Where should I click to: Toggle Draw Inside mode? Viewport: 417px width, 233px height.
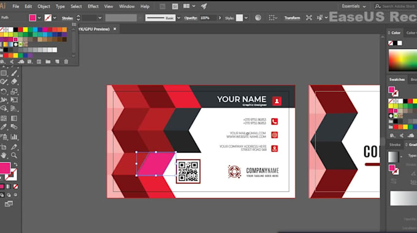[x=15, y=195]
